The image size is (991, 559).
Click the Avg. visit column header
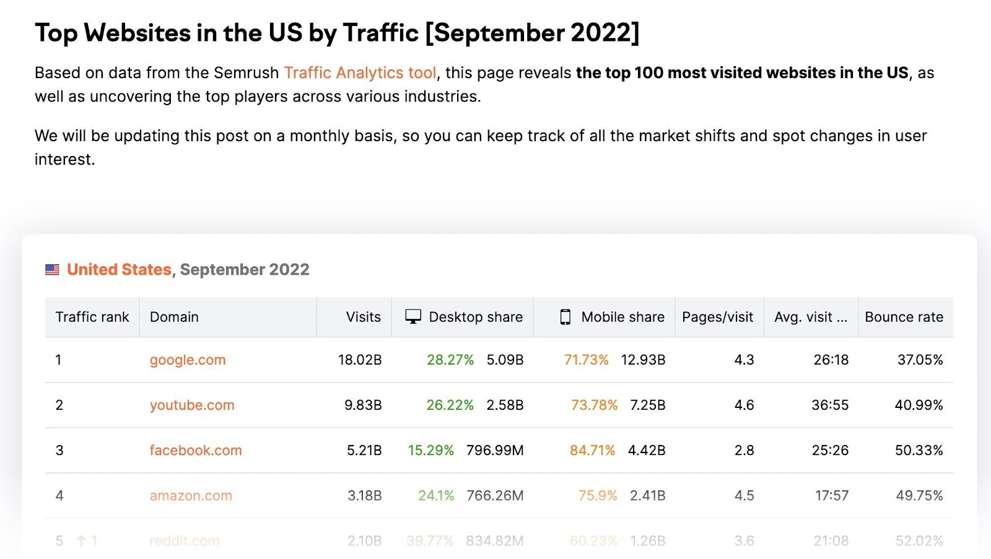tap(811, 317)
